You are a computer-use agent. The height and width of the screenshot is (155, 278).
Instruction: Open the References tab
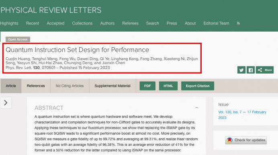click(x=36, y=86)
